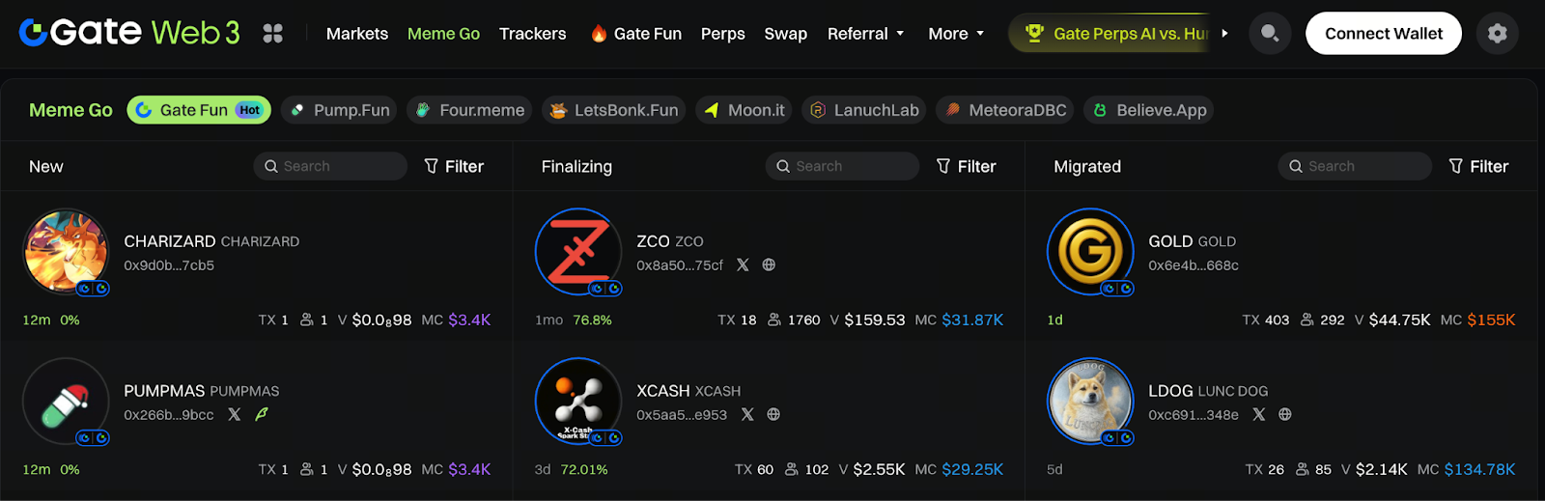This screenshot has height=501, width=1545.
Task: Open the CHARIZARD token thumbnail
Action: pyautogui.click(x=66, y=252)
